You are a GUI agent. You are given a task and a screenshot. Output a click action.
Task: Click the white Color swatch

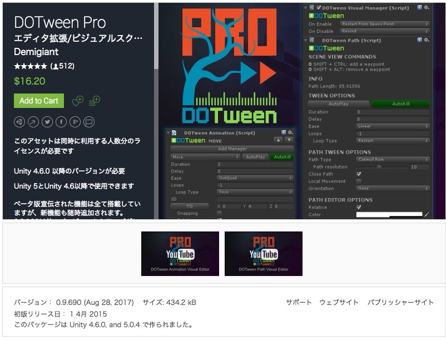389,215
